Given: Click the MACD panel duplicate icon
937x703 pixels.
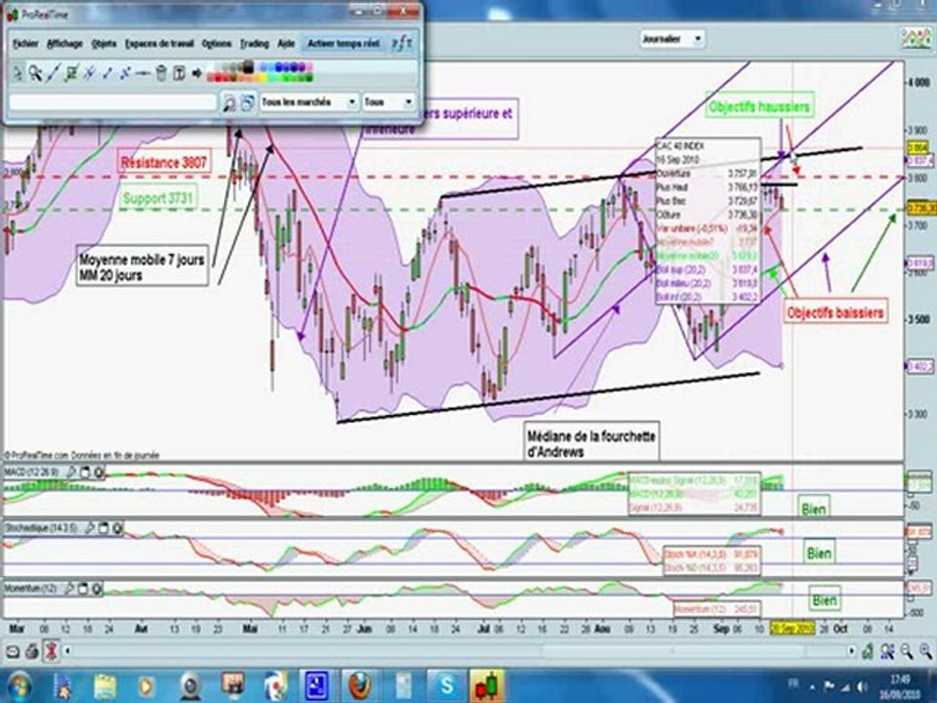Looking at the screenshot, I should click(x=85, y=473).
